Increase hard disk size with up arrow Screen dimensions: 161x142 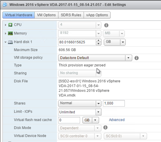(98, 40)
